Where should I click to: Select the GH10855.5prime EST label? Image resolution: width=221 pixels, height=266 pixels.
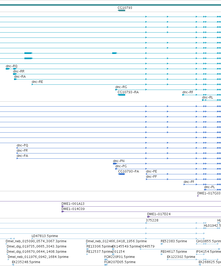tap(209, 241)
